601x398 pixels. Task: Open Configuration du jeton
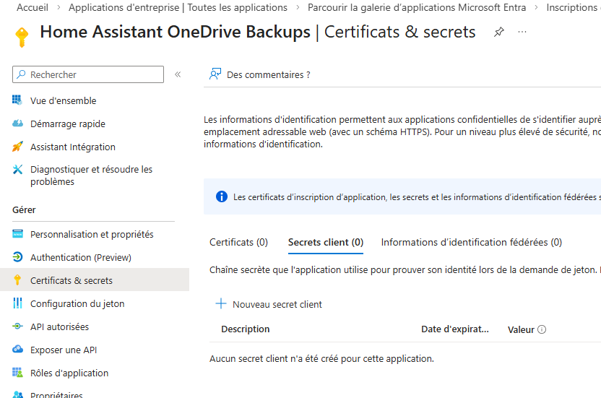pyautogui.click(x=77, y=303)
